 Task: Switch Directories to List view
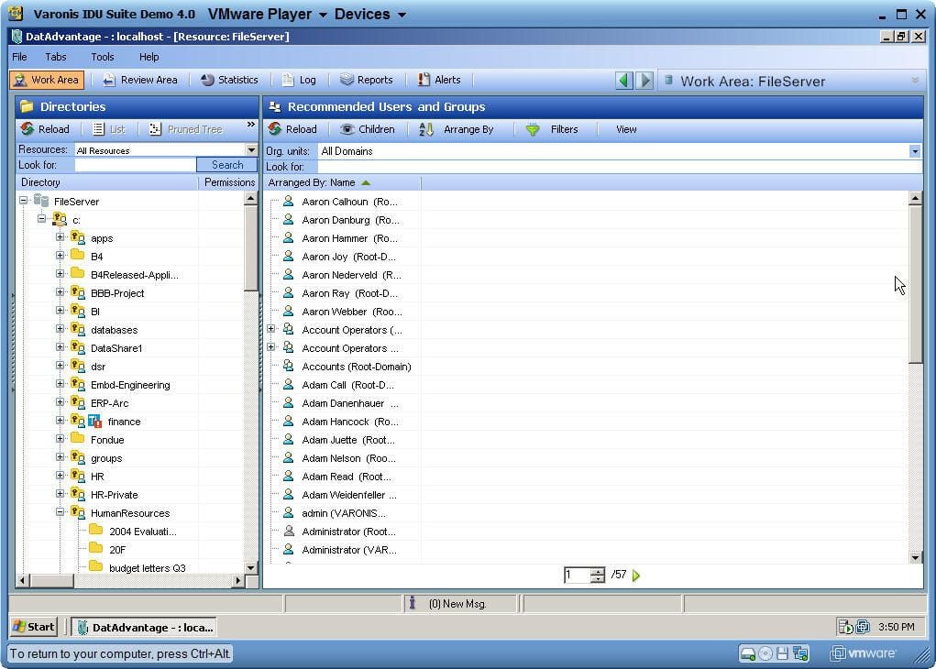pos(109,129)
